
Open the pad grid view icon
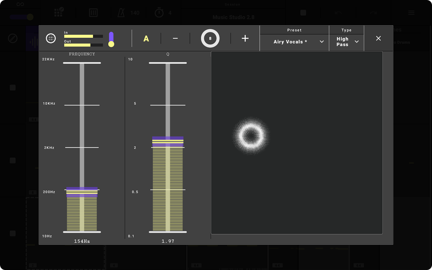click(58, 12)
